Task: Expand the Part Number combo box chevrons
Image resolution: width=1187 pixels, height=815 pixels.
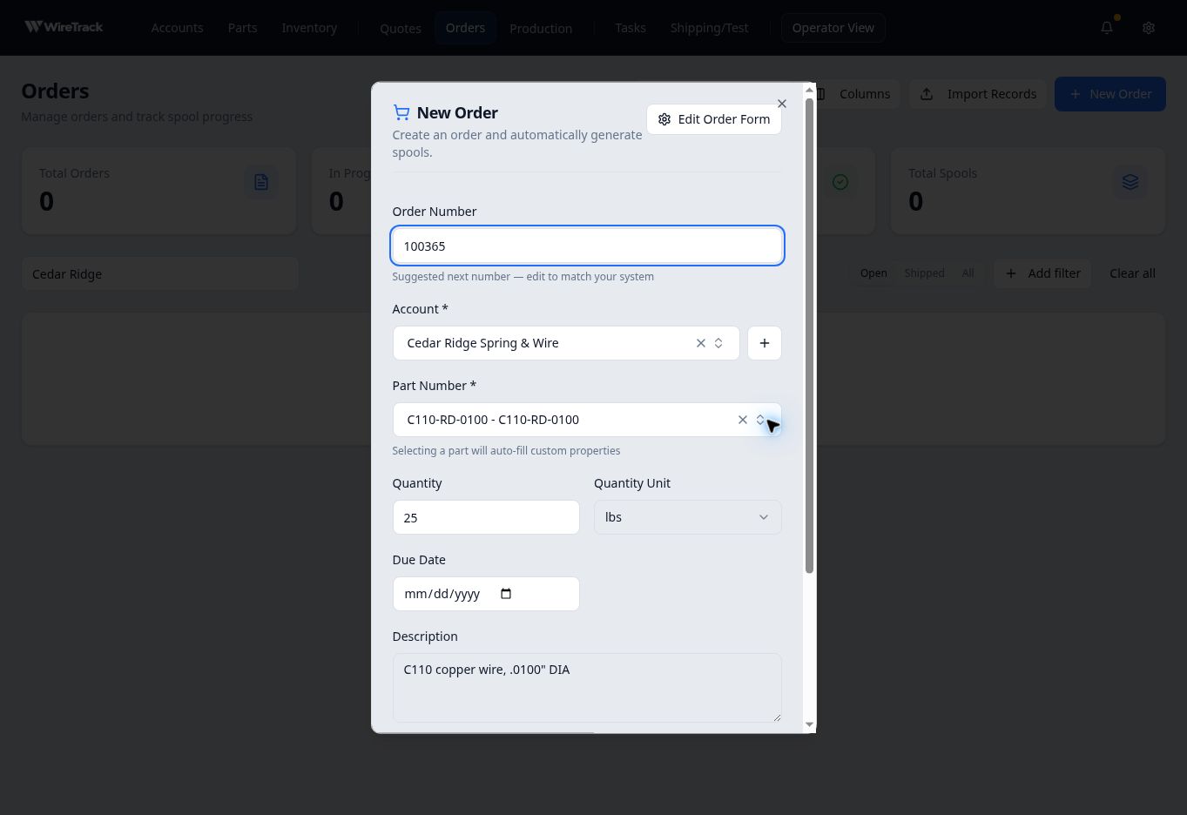Action: (x=760, y=420)
